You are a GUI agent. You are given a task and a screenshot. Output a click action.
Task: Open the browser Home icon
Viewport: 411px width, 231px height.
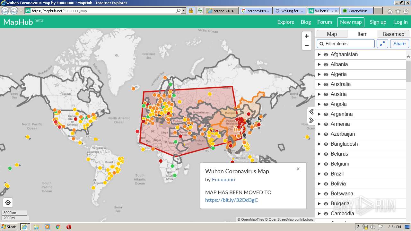pyautogui.click(x=390, y=11)
